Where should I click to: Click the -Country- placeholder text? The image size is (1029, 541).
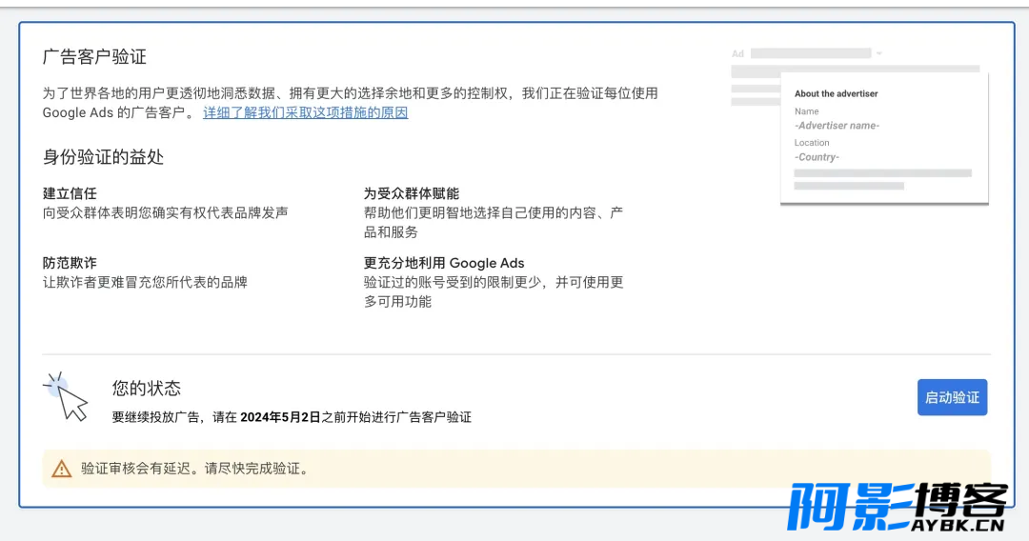(817, 157)
